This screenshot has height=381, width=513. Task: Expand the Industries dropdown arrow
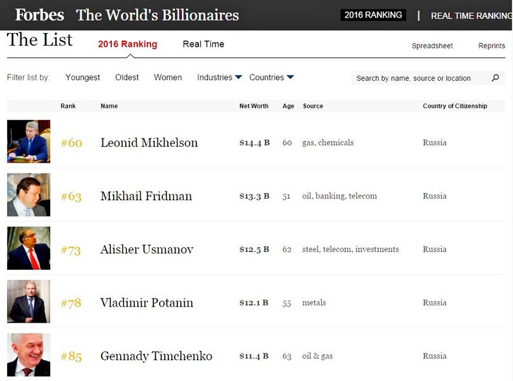tap(238, 77)
